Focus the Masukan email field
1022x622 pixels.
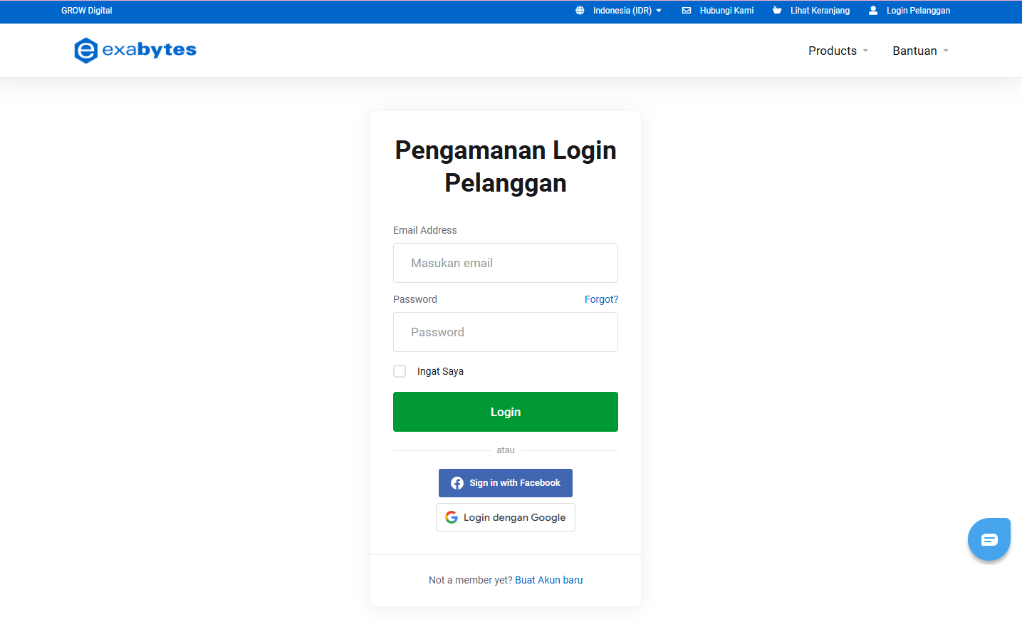coord(506,263)
